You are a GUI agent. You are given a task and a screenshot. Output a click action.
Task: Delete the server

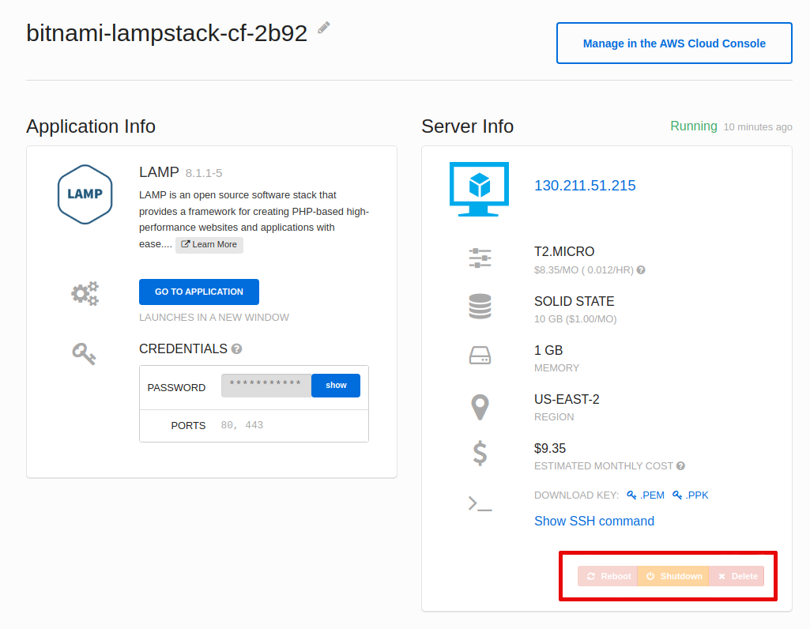tap(737, 576)
